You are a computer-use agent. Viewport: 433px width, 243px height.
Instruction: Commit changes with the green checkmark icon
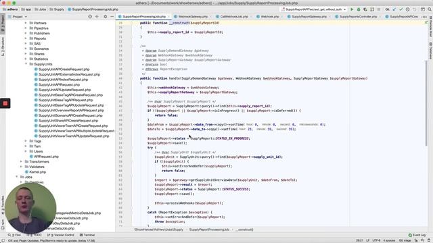pos(401,9)
